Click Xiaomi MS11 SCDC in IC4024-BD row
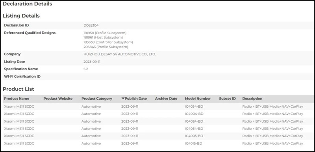Image resolution: width=315 pixels, height=152 pixels. 19,121
